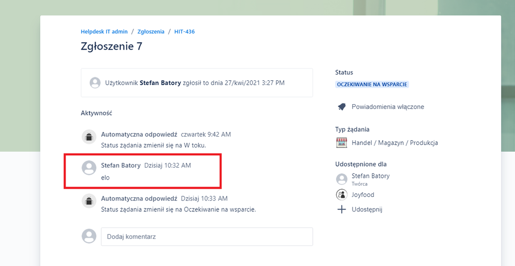
Task: Click the czwartek 9:42 AM timestamp
Action: 206,135
